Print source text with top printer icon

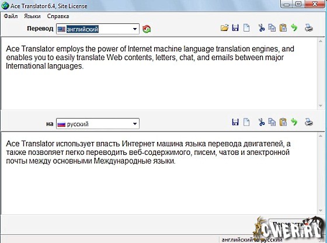[x=309, y=28]
